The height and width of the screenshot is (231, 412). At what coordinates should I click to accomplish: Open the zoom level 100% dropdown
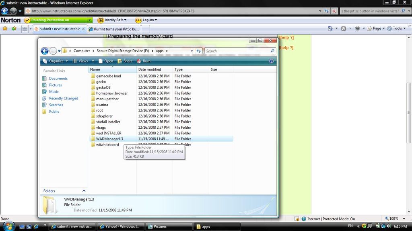(x=404, y=219)
